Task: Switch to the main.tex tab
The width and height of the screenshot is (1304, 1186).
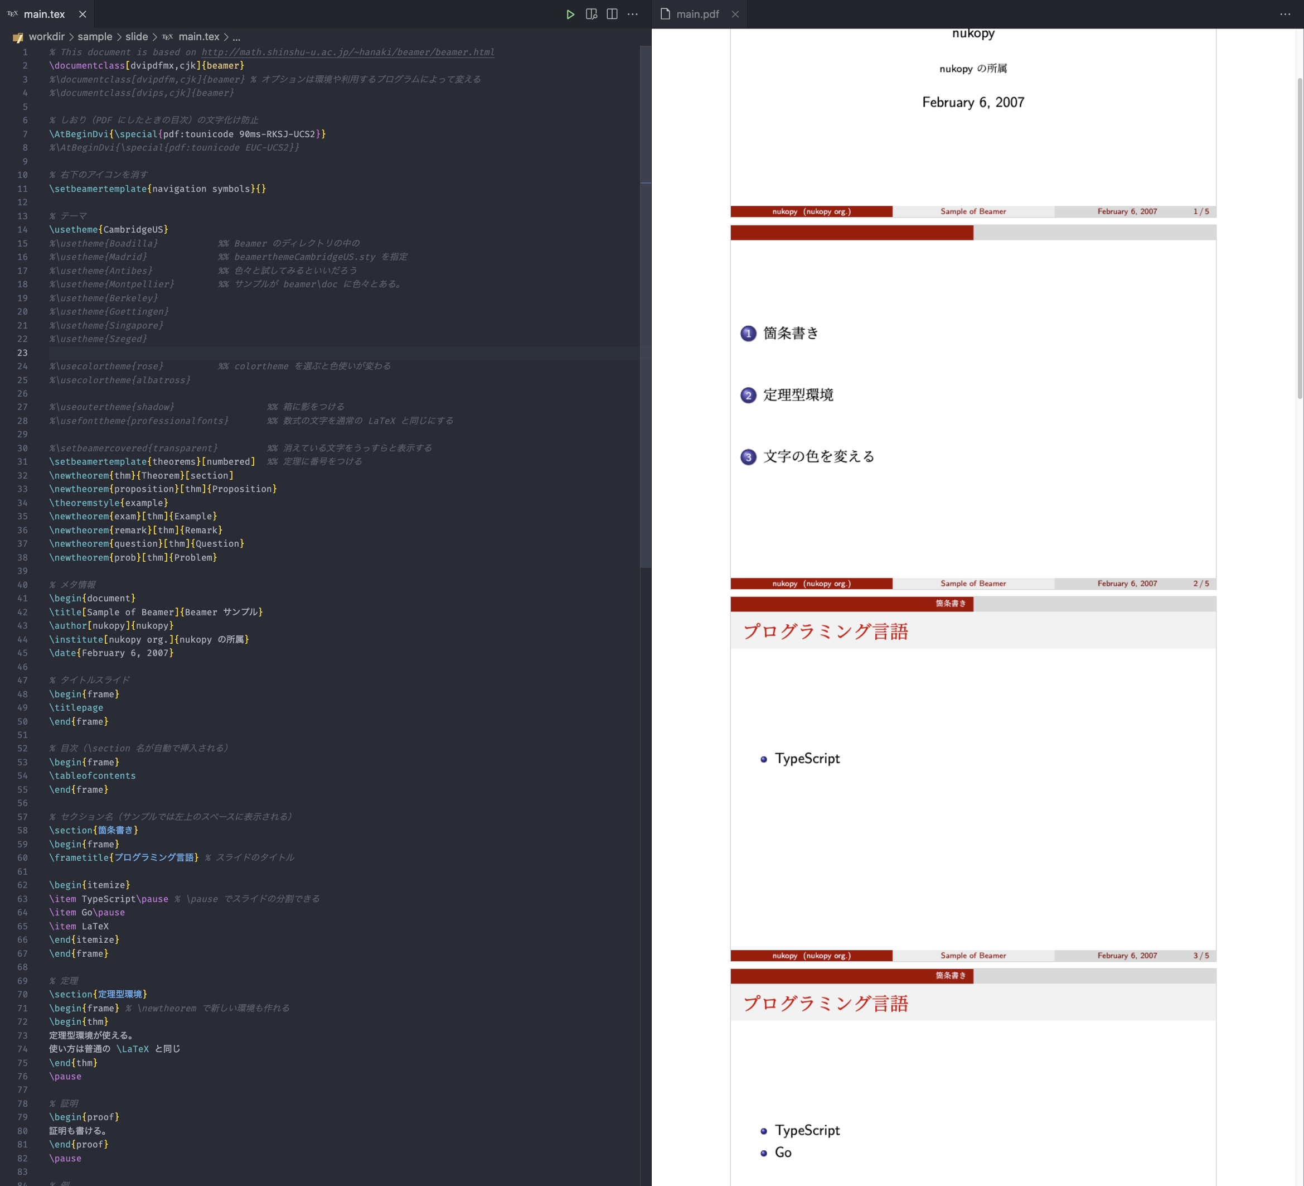Action: (44, 15)
